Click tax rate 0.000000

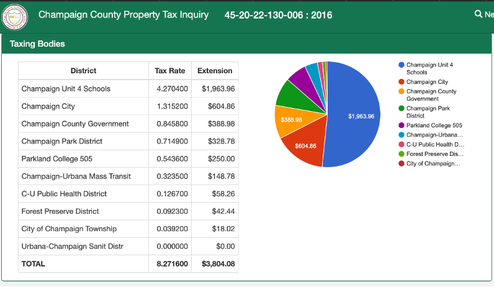click(x=173, y=247)
